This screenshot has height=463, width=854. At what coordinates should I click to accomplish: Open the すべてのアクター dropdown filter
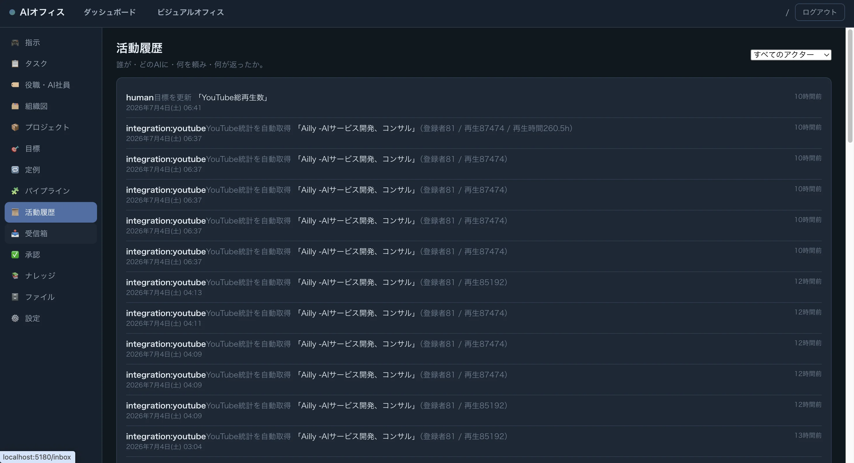(791, 55)
